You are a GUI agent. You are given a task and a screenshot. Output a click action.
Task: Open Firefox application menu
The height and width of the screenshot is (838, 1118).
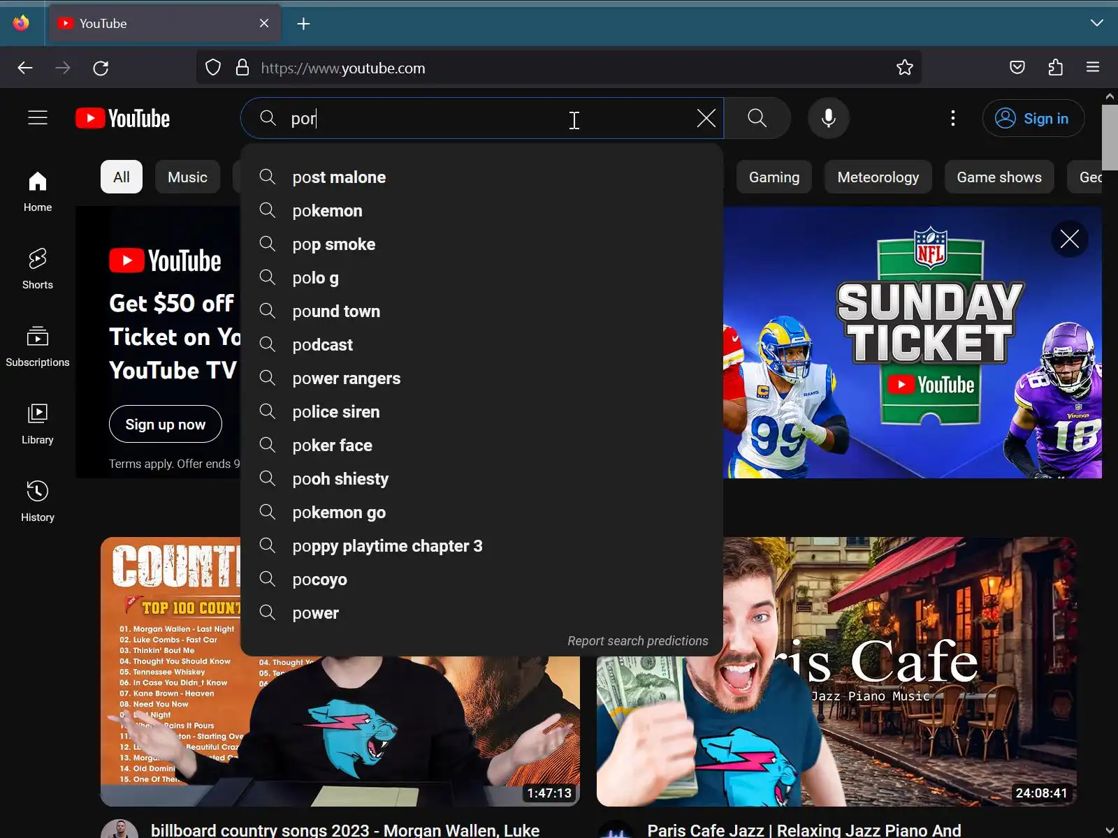[x=1093, y=68]
